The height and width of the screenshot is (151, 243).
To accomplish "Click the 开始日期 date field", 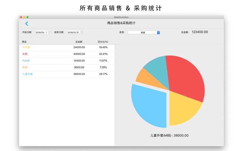I will coord(42,32).
